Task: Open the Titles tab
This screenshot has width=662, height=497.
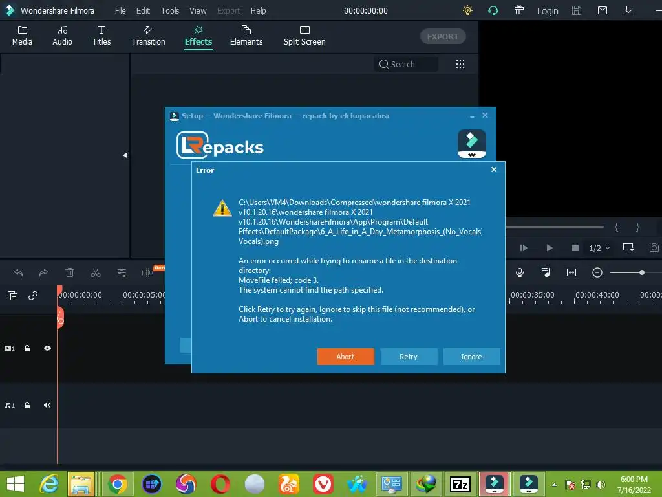Action: 101,36
